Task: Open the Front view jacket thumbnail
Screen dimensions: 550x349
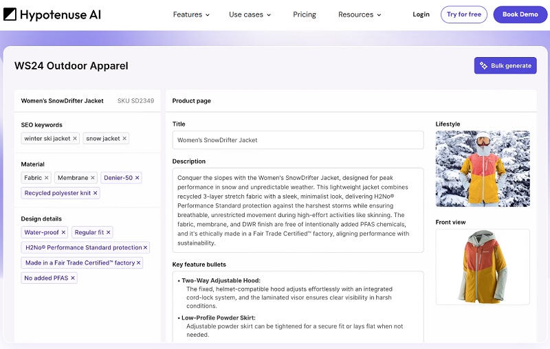Action: tap(483, 267)
